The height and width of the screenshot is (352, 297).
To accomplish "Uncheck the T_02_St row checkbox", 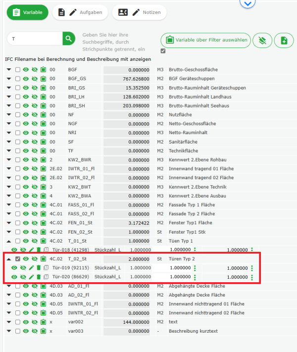I will click(18, 259).
